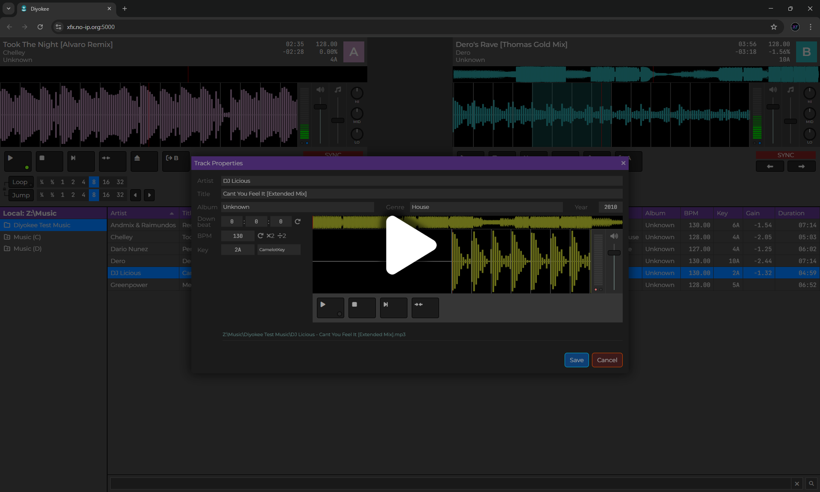
Task: Click Deck A skip-to-cue icon
Action: click(x=81, y=161)
